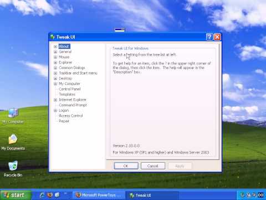Select About in the tree list
266x200 pixels.
click(64, 46)
